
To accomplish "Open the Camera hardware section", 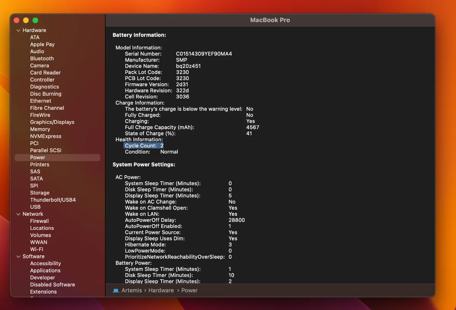I will point(40,65).
